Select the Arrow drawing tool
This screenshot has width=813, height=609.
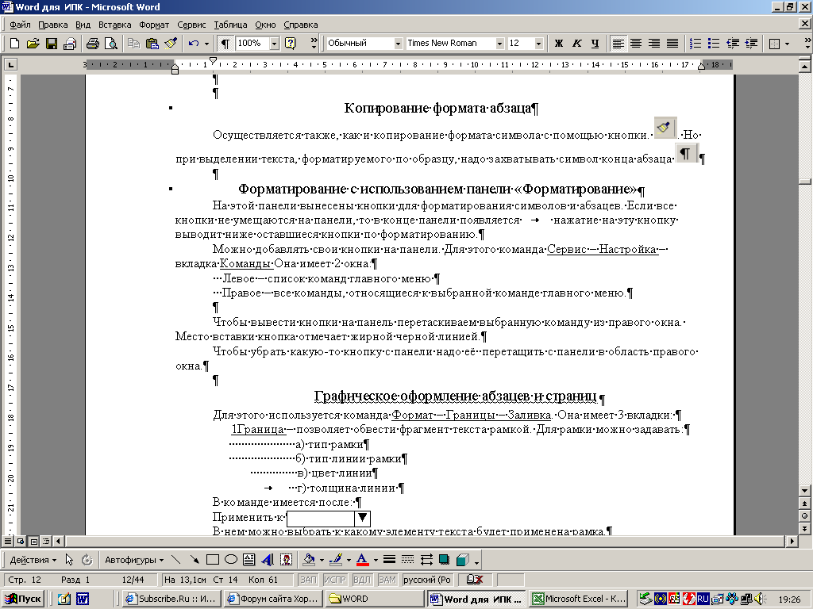coord(195,560)
